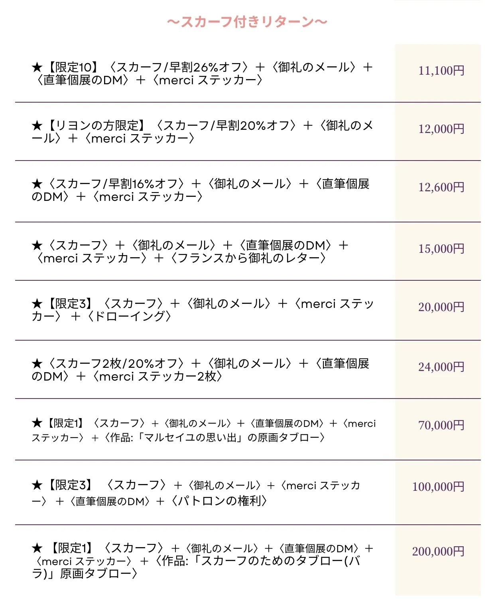
Task: Select the 12,000円 price cell
Action: pyautogui.click(x=441, y=129)
